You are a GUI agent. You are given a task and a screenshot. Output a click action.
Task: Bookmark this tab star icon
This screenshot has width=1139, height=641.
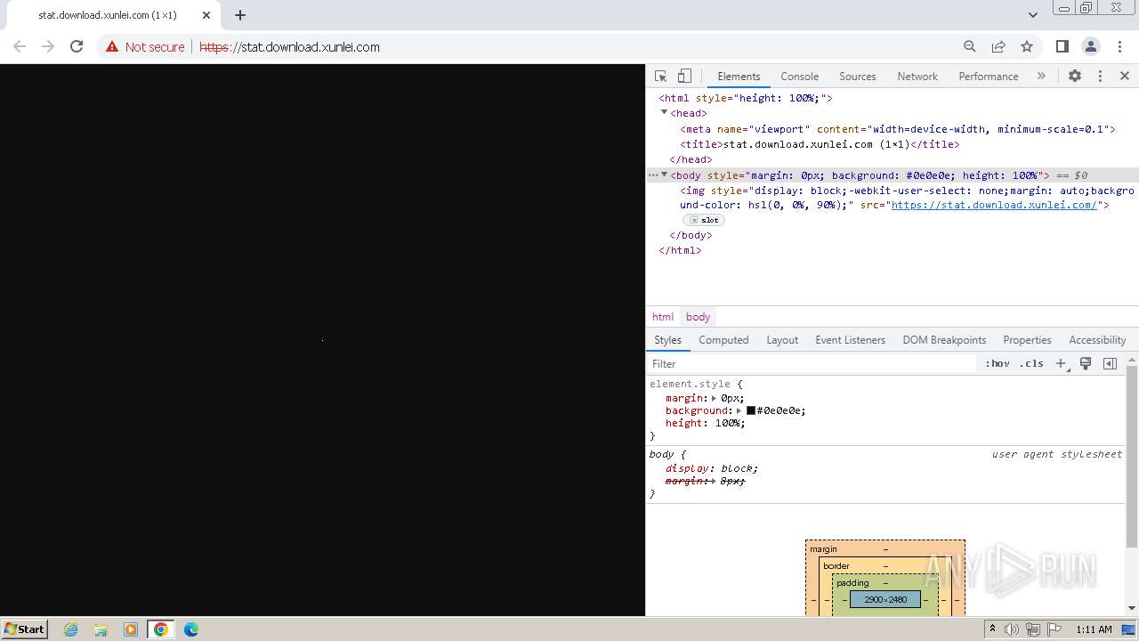(1027, 47)
